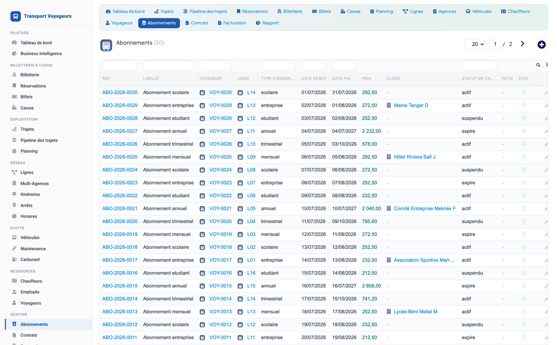Click the Arrêts map pin icon
The image size is (557, 345).
click(14, 205)
